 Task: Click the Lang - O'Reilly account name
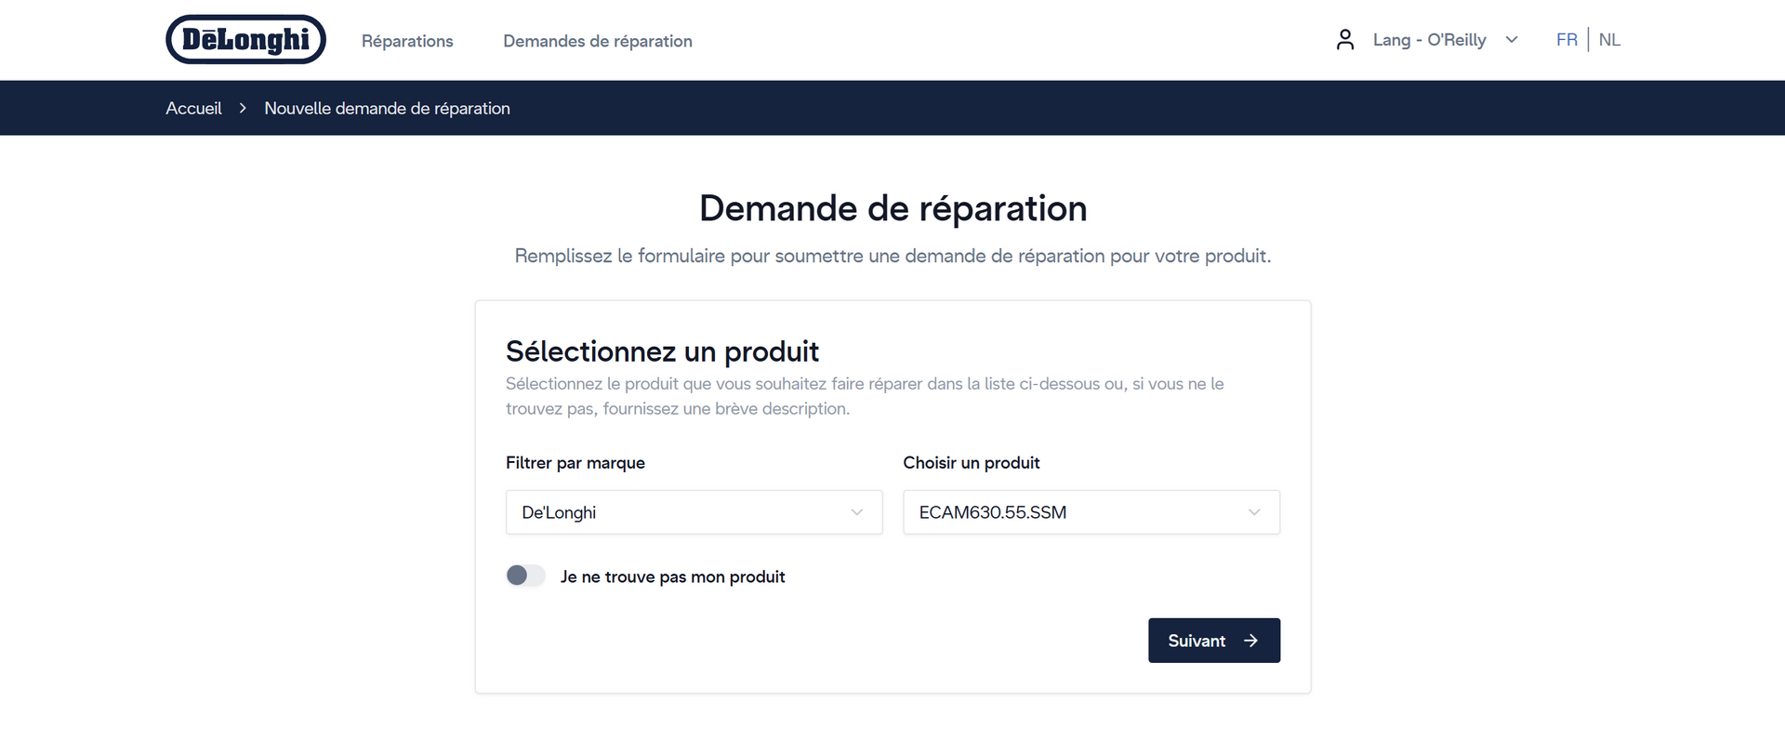click(1429, 40)
